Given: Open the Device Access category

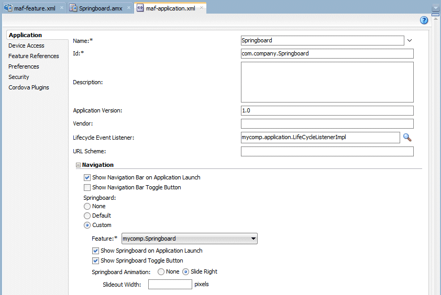Looking at the screenshot, I should tap(26, 46).
